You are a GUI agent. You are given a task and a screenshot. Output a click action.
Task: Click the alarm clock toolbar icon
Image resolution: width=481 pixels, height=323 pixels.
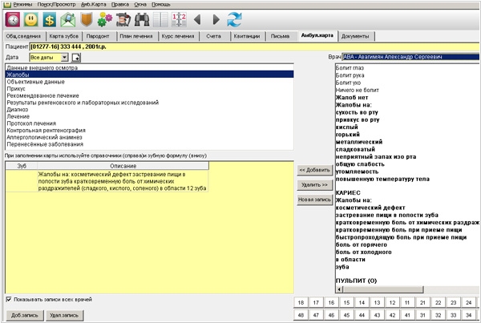coord(13,19)
